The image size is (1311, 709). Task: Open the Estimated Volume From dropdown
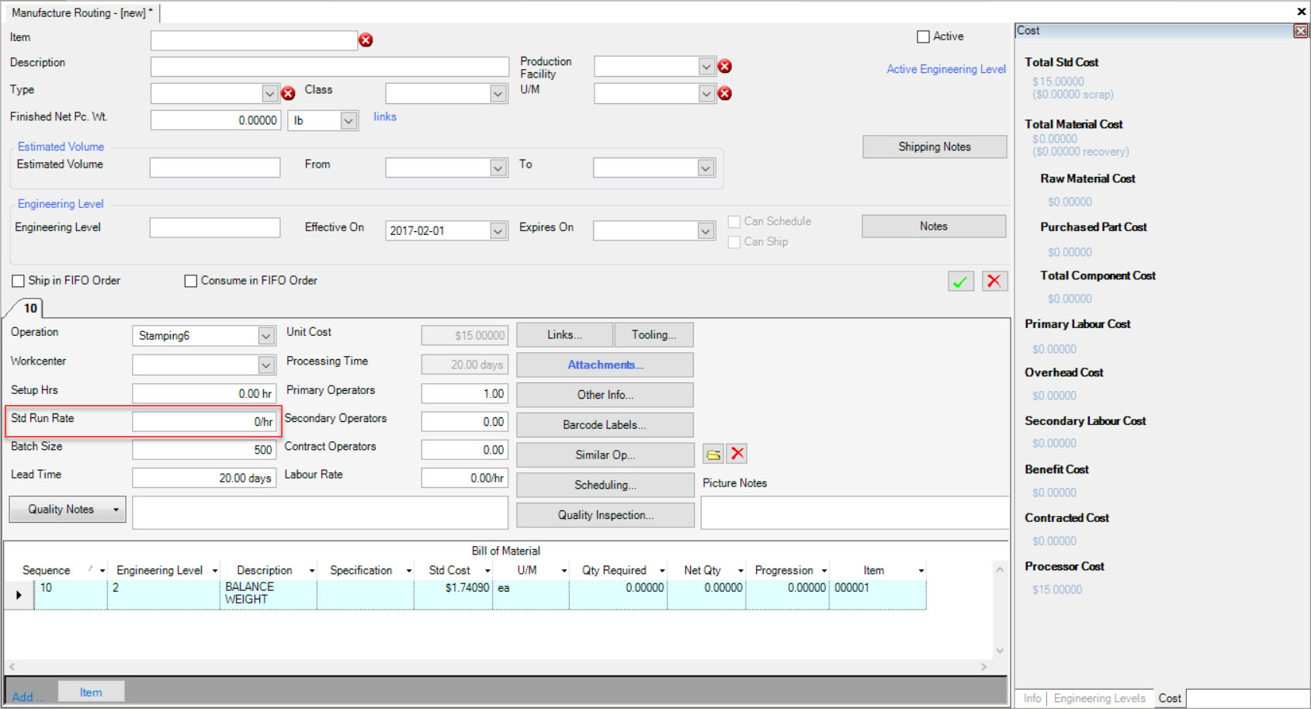click(x=498, y=168)
